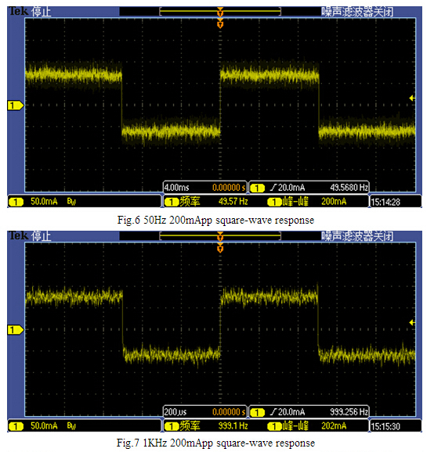Click the 停止 status next to Tek in Fig.6
434x452 pixels.
point(41,12)
